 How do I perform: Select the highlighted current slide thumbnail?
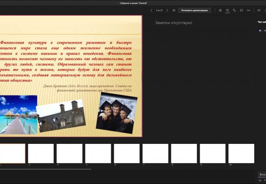point(12,153)
